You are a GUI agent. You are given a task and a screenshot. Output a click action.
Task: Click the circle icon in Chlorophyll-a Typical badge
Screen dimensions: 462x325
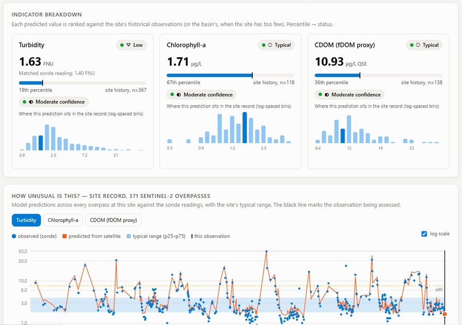pos(270,45)
